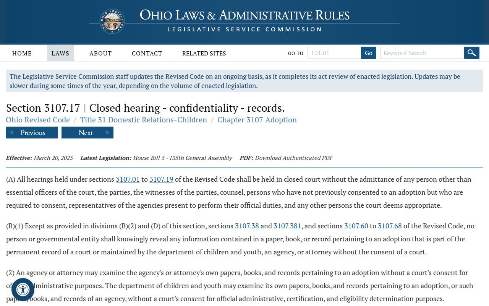Screen dimensions: 489x306
Task: Follow the 3107.19 section link
Action: (x=161, y=179)
